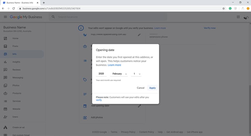This screenshot has width=251, height=136.
Task: Click the Reviews sidebar icon
Action: point(5,70)
